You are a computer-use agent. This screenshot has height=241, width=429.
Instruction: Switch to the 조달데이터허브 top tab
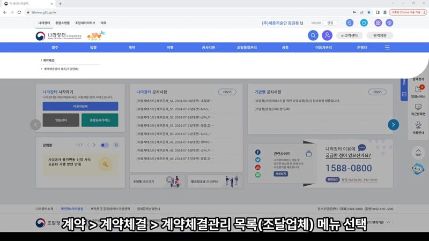pyautogui.click(x=85, y=23)
